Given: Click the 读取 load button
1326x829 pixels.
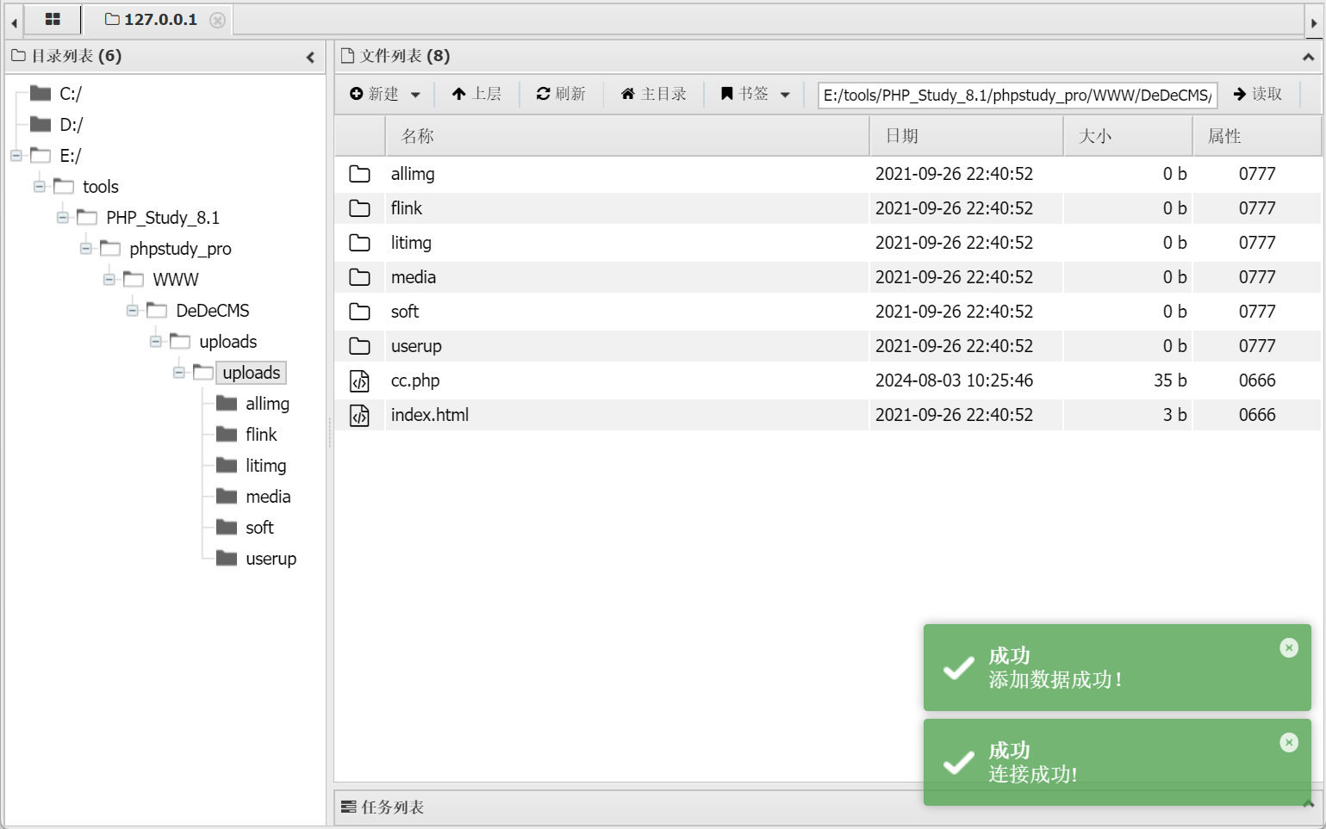Looking at the screenshot, I should tap(1258, 94).
